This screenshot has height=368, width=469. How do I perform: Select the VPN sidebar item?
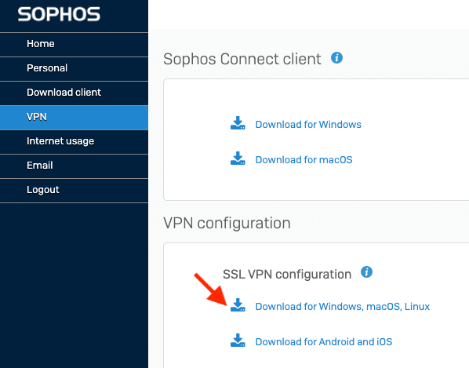[x=74, y=118]
